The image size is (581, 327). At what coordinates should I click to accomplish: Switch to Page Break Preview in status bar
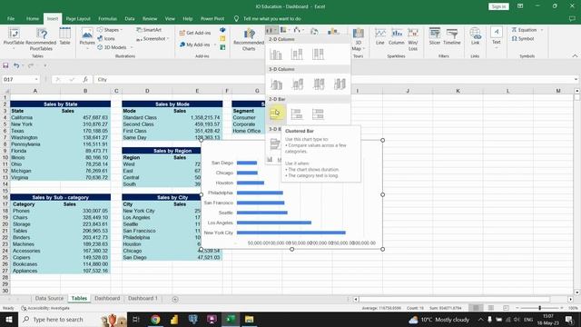coord(506,308)
